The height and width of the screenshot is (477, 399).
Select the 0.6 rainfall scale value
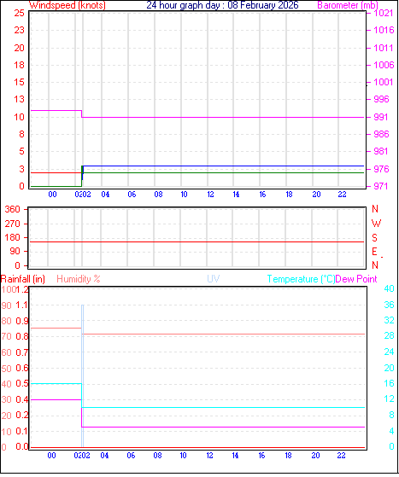pyautogui.click(x=22, y=368)
